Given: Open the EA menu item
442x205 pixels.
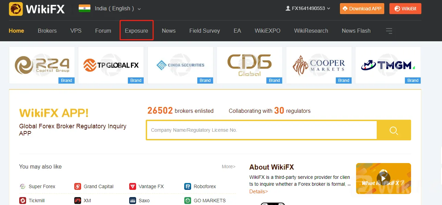Looking at the screenshot, I should coord(237,31).
